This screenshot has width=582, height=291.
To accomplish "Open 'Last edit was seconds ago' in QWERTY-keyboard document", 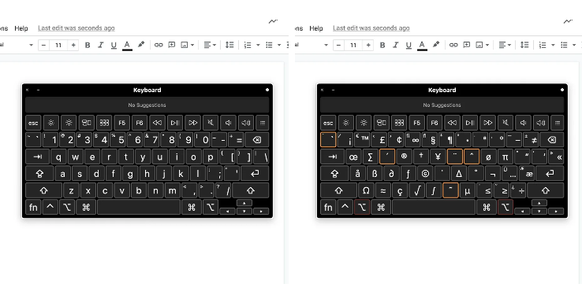I will click(x=76, y=28).
